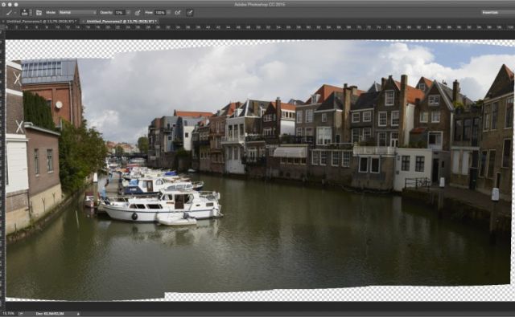Switch to the Untitled_Panorama1 document tab

tap(41, 22)
